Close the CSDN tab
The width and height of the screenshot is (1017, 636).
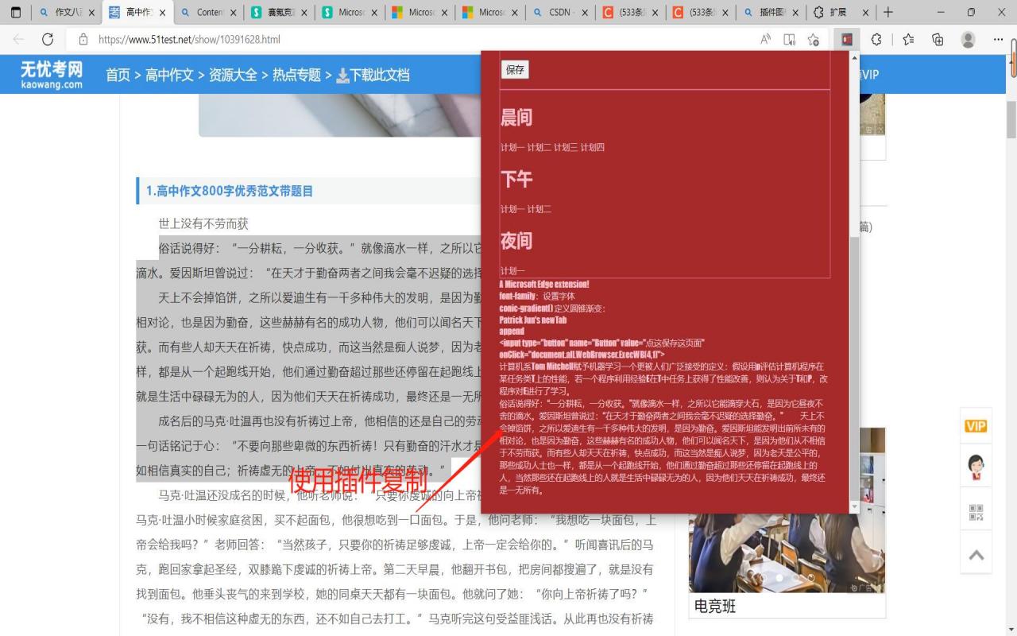586,13
